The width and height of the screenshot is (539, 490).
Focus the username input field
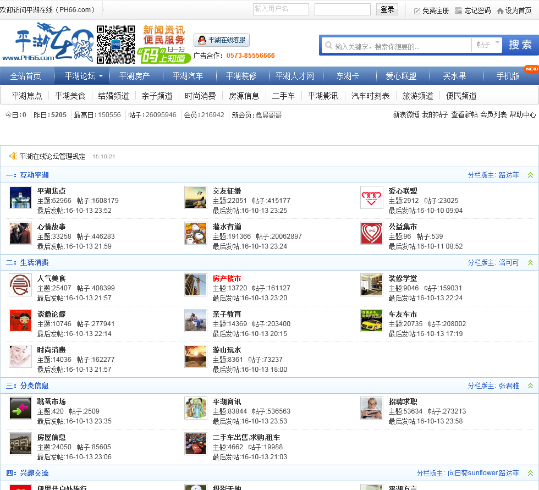281,9
